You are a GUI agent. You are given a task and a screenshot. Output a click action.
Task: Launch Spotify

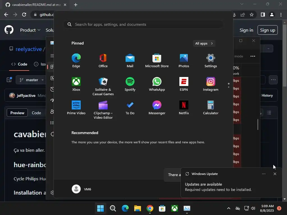pyautogui.click(x=130, y=84)
